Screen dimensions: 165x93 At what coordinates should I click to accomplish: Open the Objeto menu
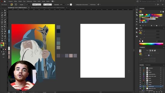click(x=20, y=1)
